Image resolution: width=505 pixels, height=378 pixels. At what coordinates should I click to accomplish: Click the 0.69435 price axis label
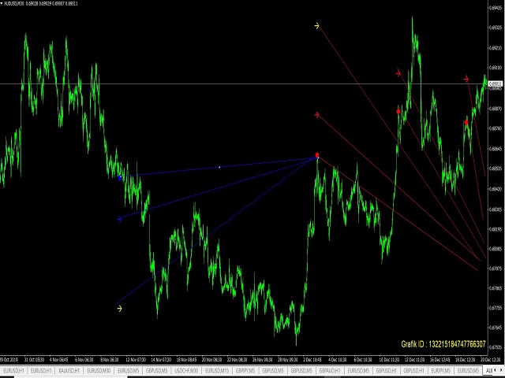coord(496,8)
